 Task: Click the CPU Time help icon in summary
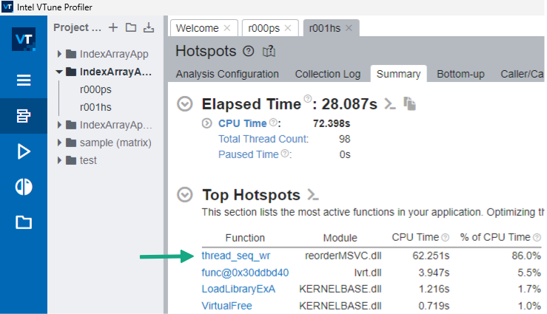pyautogui.click(x=274, y=122)
